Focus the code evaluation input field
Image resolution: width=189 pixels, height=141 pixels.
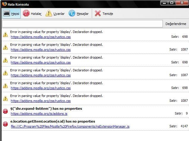pyautogui.click(x=82, y=24)
